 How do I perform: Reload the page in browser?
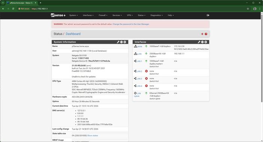coord(13,9)
